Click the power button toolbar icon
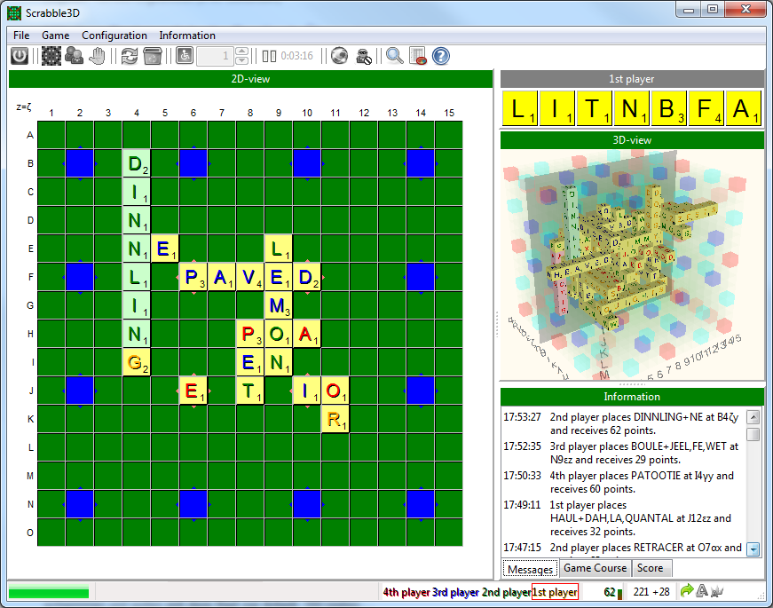Screen dimensions: 773x608 20,56
